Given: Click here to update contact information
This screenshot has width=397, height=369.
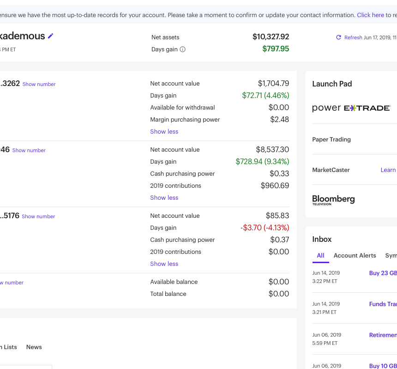Looking at the screenshot, I should pos(370,15).
